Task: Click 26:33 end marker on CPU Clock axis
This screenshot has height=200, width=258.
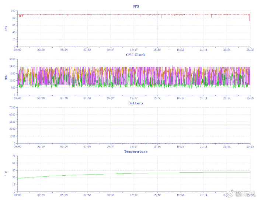Action: point(250,98)
